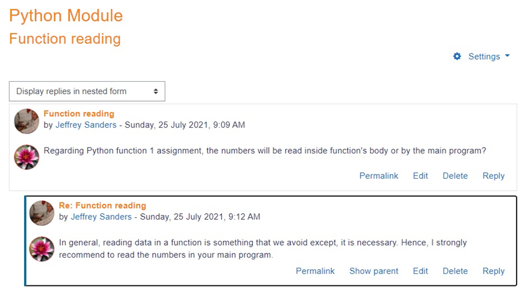Open the Settings dropdown arrow
Viewport: 525px width, 298px height.
pos(507,56)
